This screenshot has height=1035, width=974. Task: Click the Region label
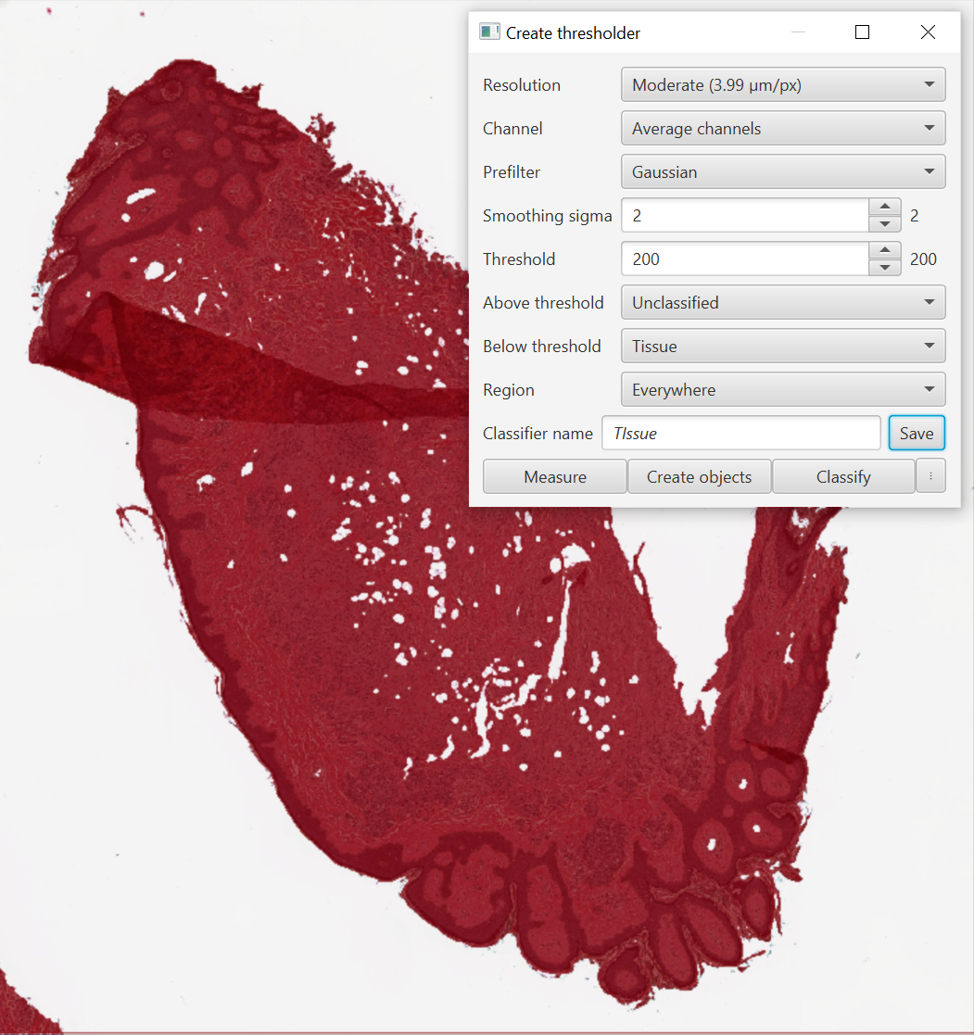coord(508,390)
